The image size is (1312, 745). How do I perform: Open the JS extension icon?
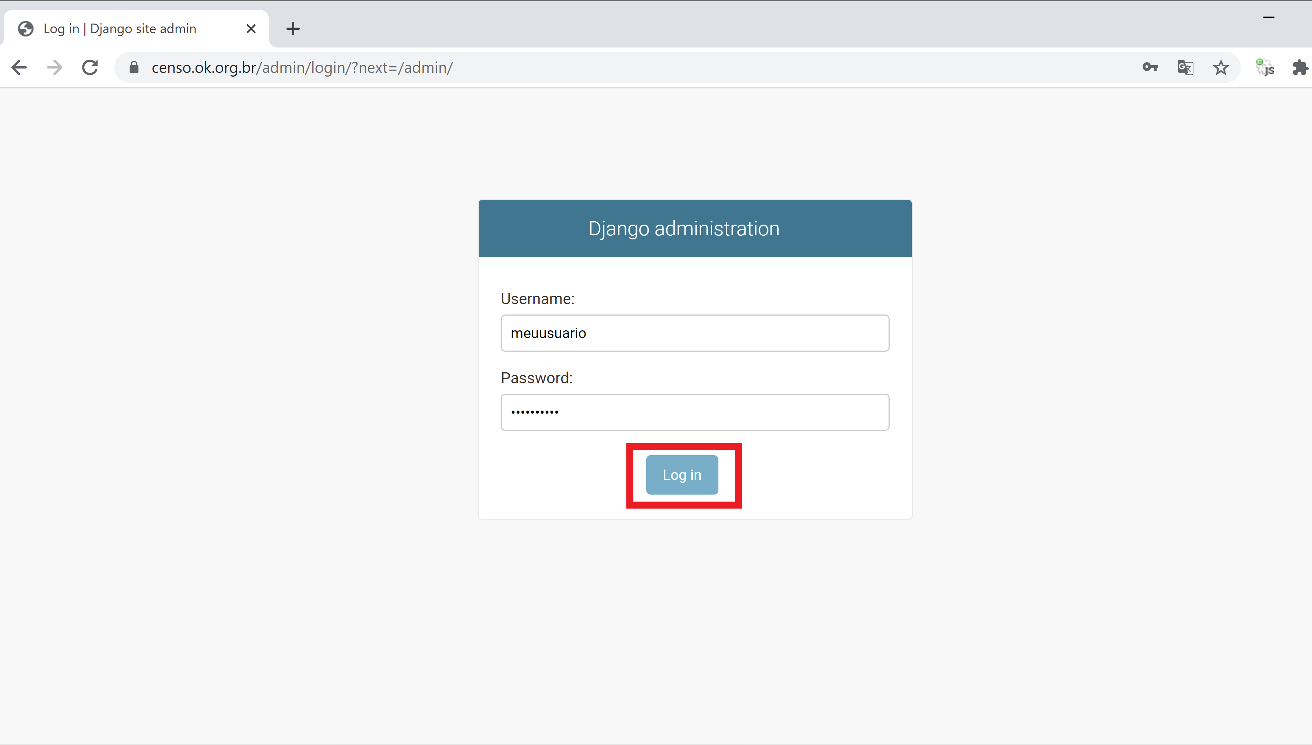[1266, 67]
